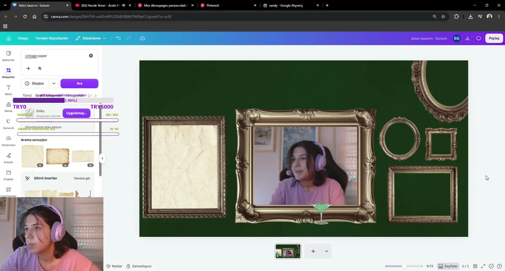Select the burnt-edge vintage paper result
505x271 pixels.
click(58, 156)
